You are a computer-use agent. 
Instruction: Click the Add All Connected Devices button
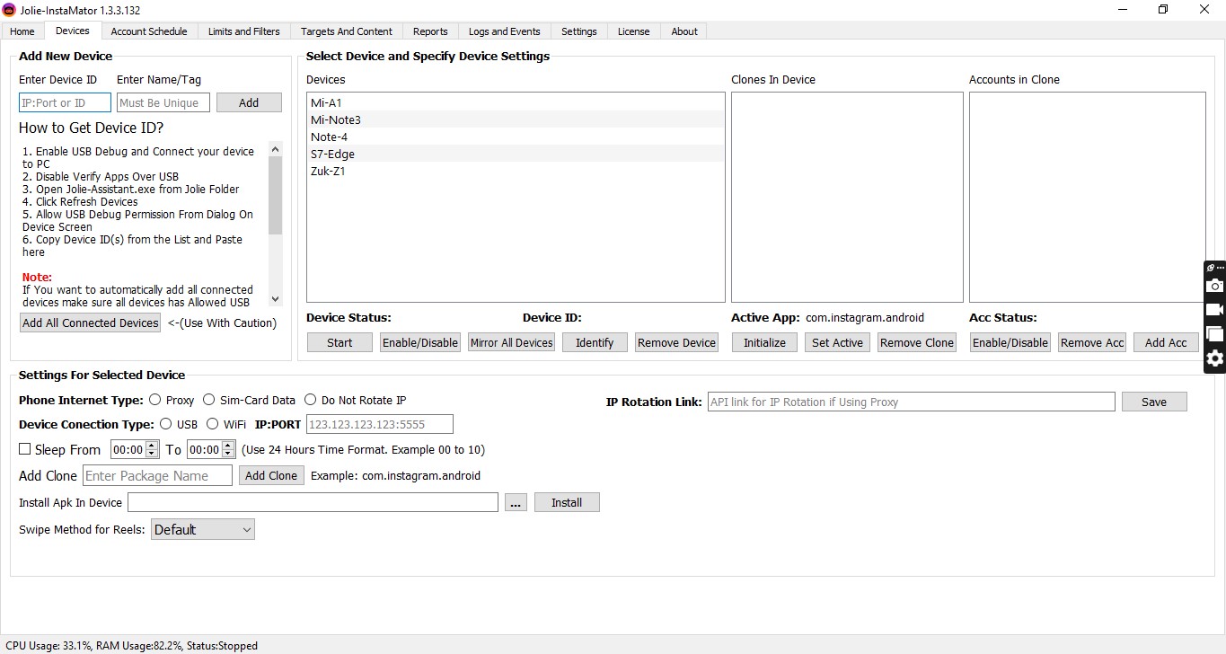click(x=91, y=323)
